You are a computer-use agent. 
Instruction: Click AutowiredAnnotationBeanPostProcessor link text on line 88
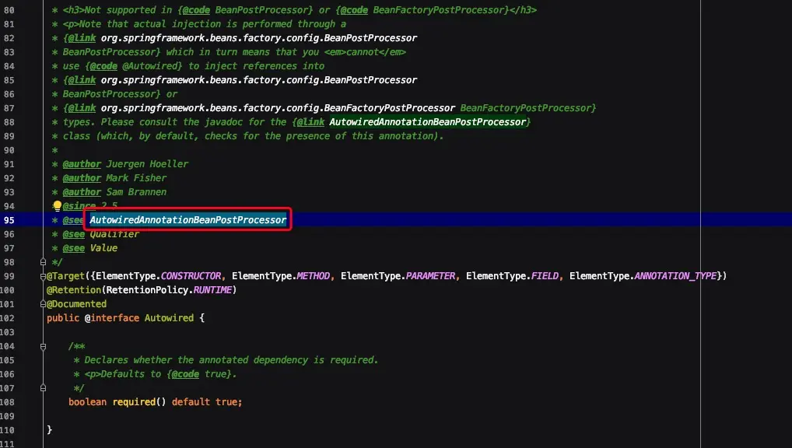point(427,122)
